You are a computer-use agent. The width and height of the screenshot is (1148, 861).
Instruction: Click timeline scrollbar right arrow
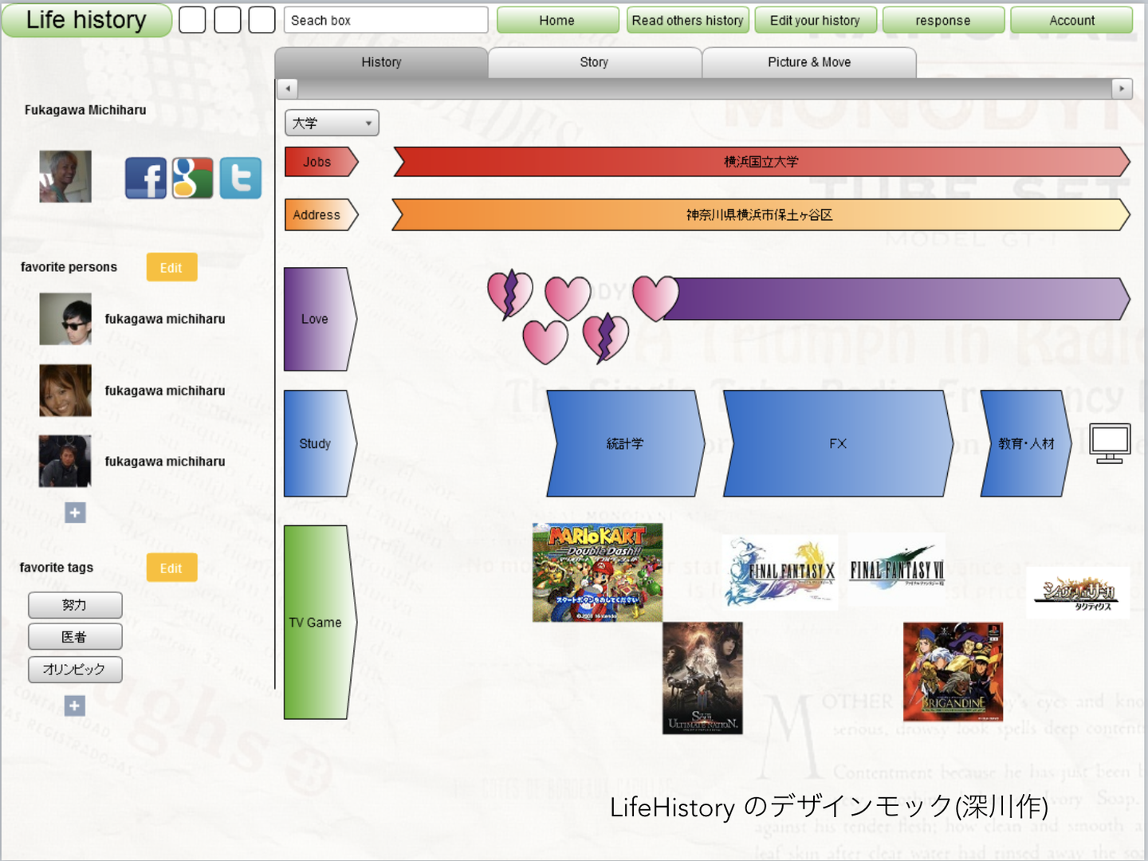(1122, 88)
